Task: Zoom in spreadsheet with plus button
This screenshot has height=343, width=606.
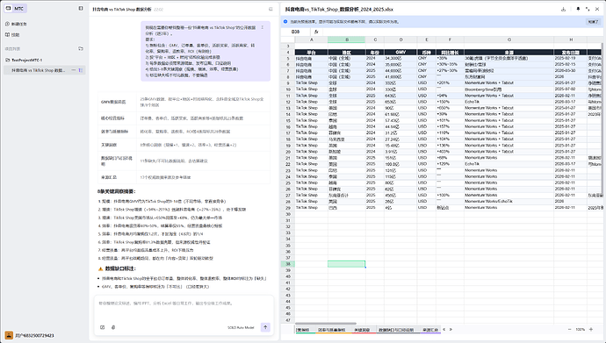Action: click(591, 330)
